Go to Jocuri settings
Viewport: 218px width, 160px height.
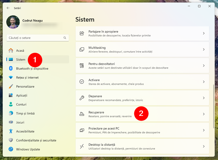pyautogui.click(x=38, y=122)
